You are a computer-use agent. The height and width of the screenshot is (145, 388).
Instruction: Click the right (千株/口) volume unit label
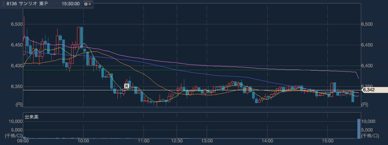pyautogui.click(x=370, y=136)
